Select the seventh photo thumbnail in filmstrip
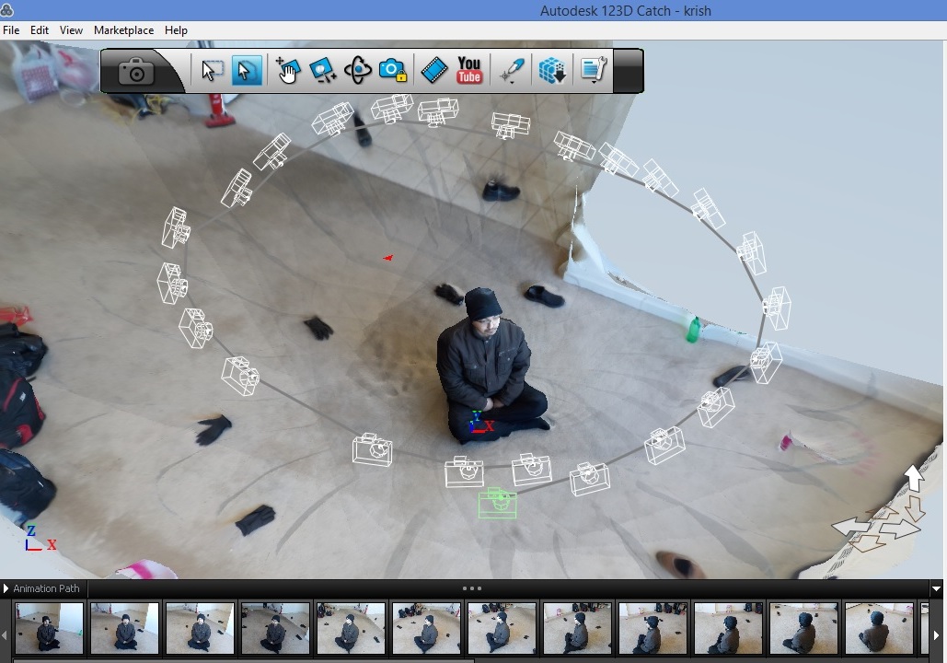Screen dimensions: 947x663 coord(502,629)
